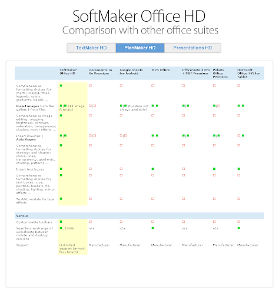Viewport: 279px width, 294px height.
Task: Open the Presentations HD tab
Action: click(x=192, y=48)
